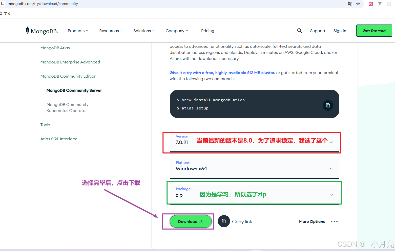Click the green Download button

coord(191,221)
